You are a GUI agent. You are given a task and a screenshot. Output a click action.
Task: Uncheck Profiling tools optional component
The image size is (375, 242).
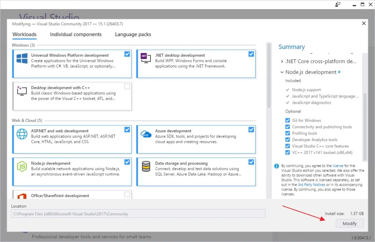point(287,133)
